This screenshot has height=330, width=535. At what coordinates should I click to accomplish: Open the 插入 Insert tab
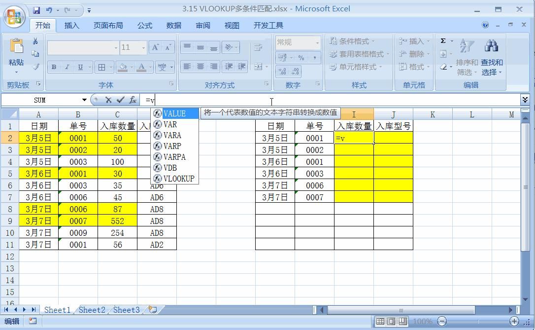71,25
